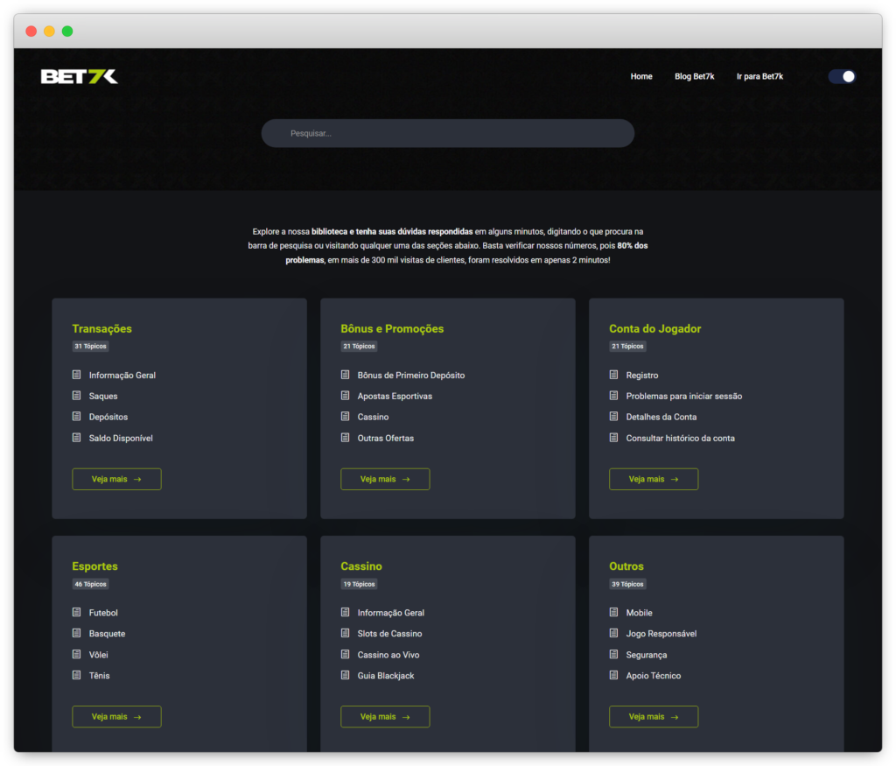Toggle the theme switch in the header
896x766 pixels.
(842, 76)
